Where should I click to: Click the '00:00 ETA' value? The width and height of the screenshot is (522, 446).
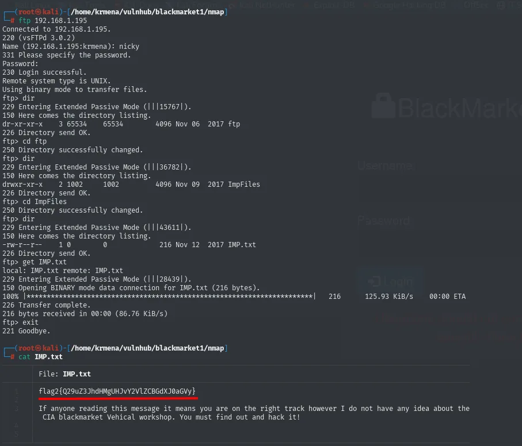(447, 297)
